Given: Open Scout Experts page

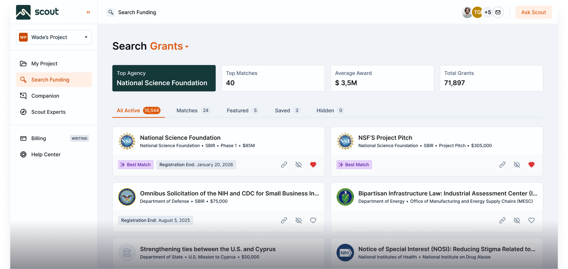Looking at the screenshot, I should [48, 112].
